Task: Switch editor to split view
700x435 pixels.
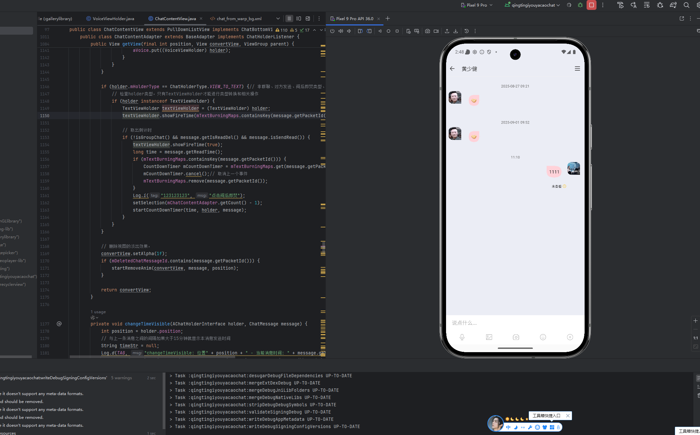Action: [299, 18]
